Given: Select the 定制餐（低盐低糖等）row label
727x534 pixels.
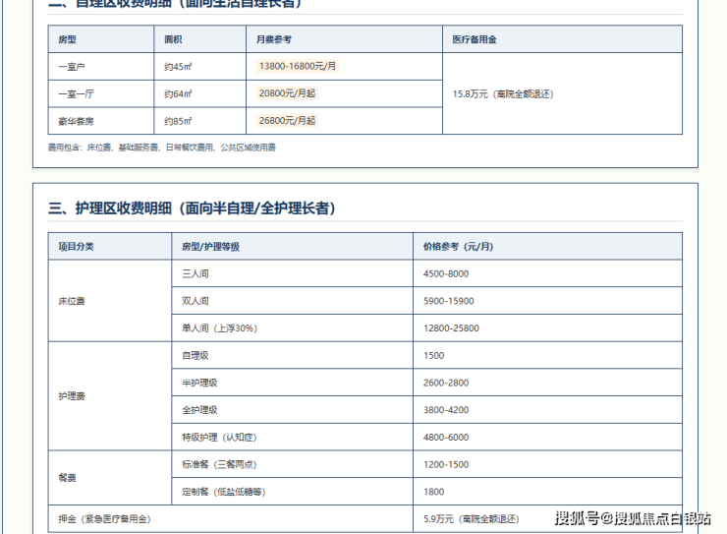Looking at the screenshot, I should tap(223, 492).
